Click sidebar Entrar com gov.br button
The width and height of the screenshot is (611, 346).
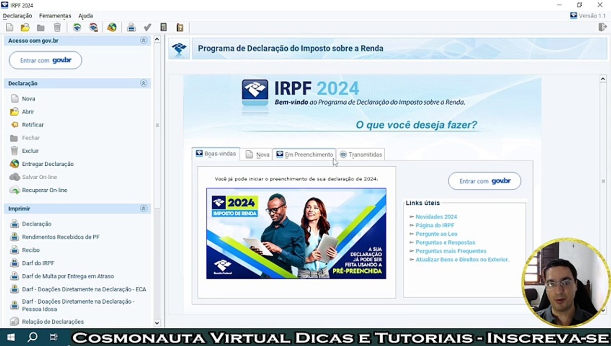click(46, 61)
